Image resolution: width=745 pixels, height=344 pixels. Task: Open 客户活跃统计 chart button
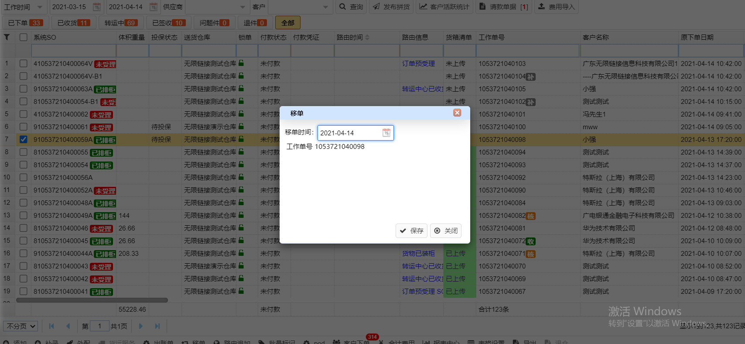coord(444,7)
